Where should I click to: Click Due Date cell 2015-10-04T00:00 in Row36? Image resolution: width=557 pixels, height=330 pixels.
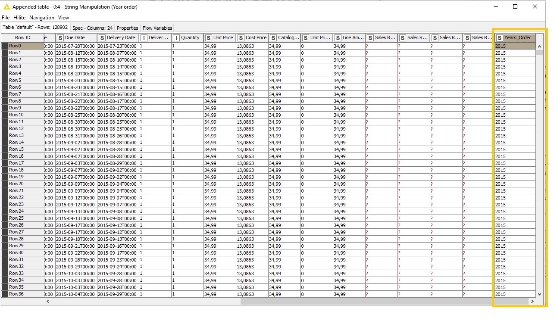pos(76,294)
